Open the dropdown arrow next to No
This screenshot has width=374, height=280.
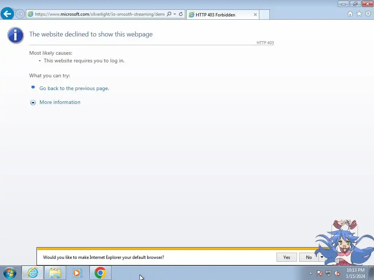(321, 257)
